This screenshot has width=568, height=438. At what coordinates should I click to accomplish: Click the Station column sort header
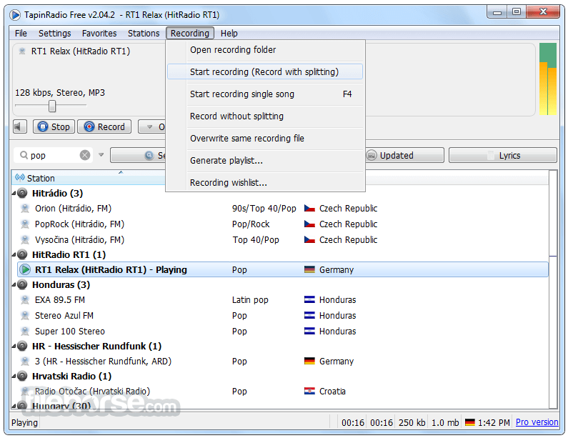[x=89, y=178]
